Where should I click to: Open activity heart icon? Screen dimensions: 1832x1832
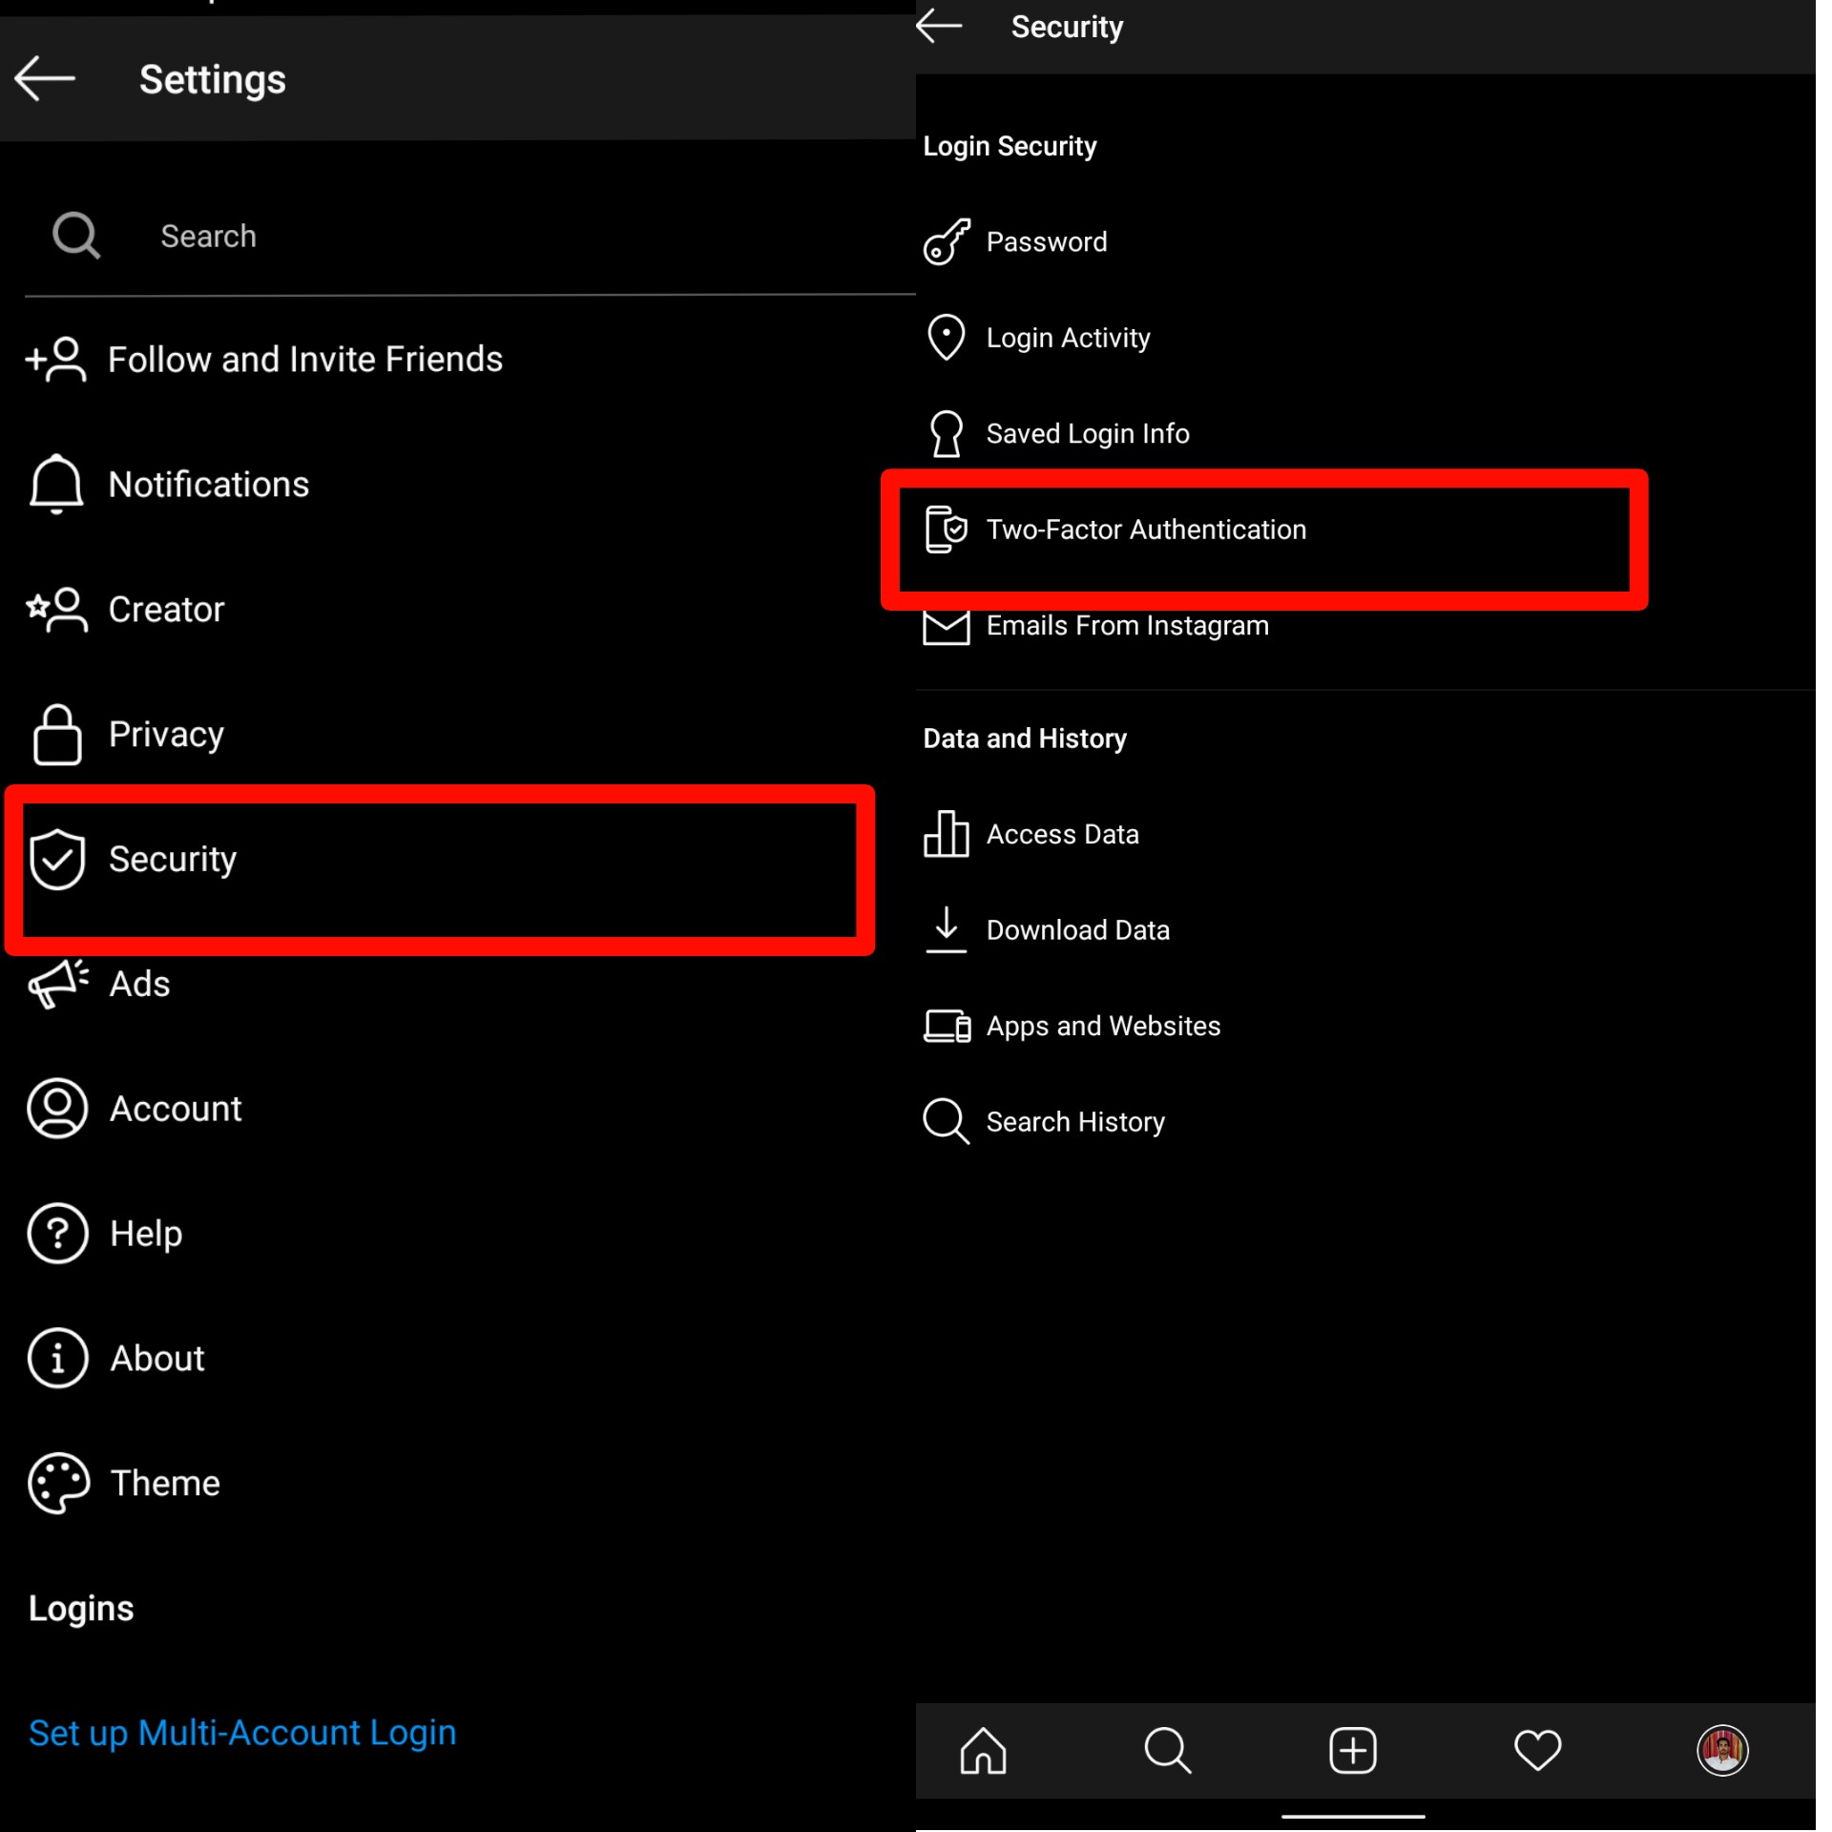click(1537, 1750)
